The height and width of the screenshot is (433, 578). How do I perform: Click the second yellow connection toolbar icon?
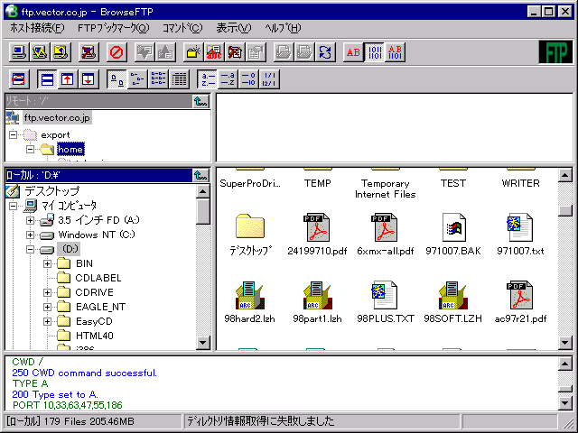coord(40,52)
